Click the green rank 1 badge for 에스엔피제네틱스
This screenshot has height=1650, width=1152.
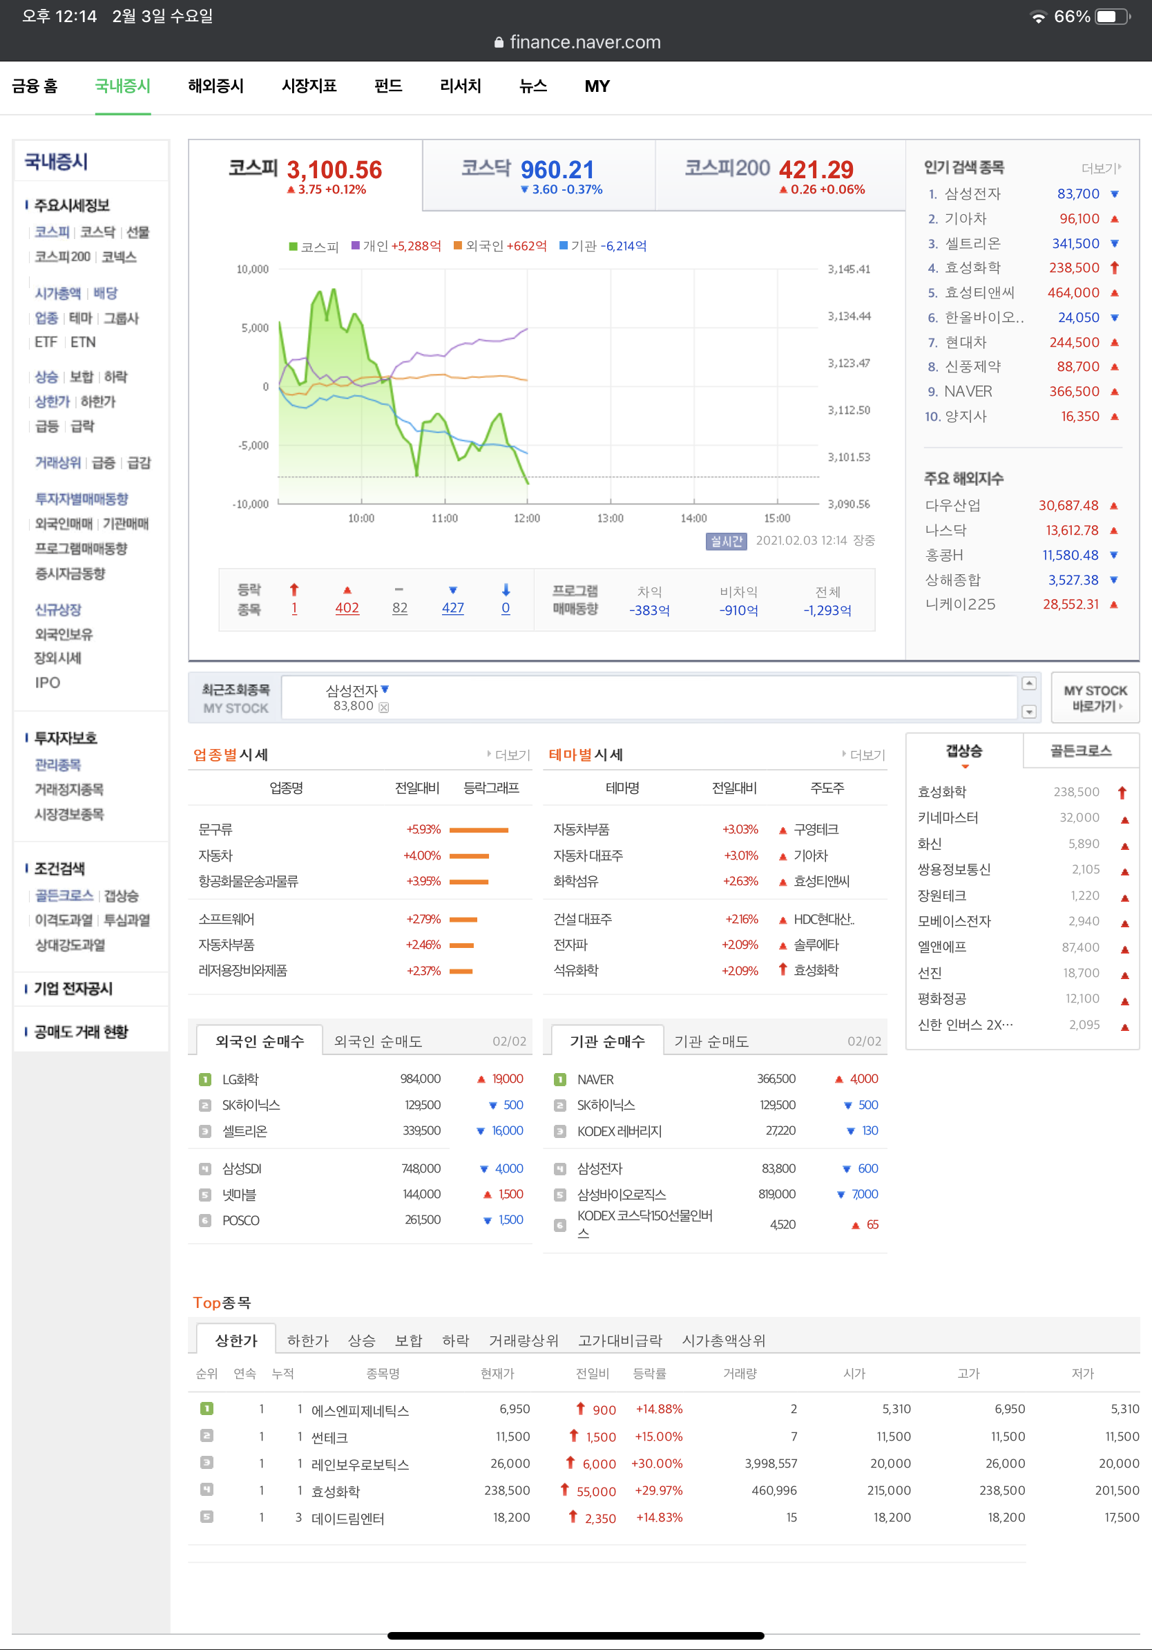tap(206, 1409)
